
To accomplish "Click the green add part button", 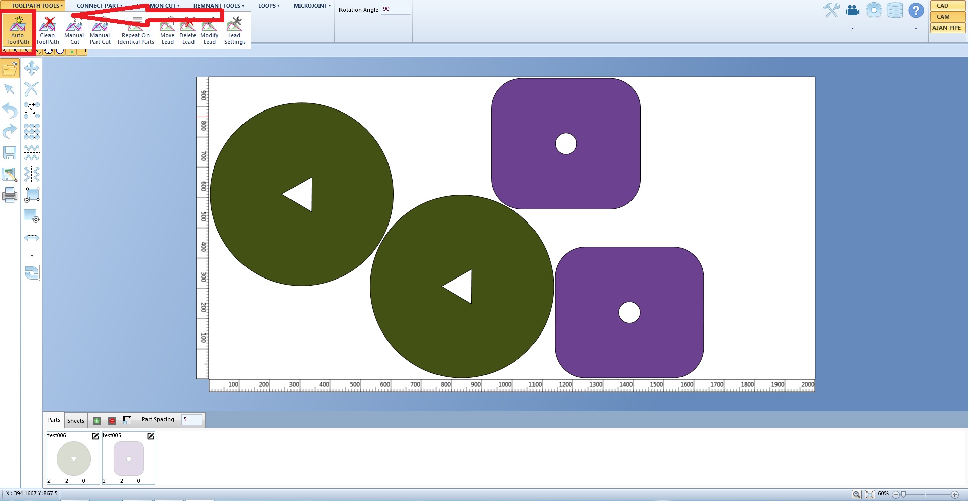I will pyautogui.click(x=97, y=421).
